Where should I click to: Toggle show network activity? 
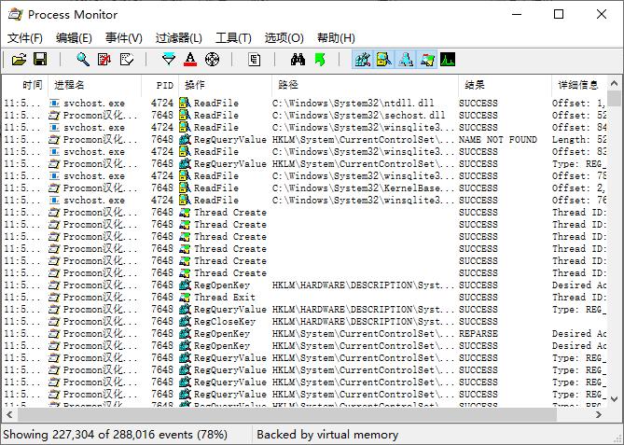[x=406, y=60]
